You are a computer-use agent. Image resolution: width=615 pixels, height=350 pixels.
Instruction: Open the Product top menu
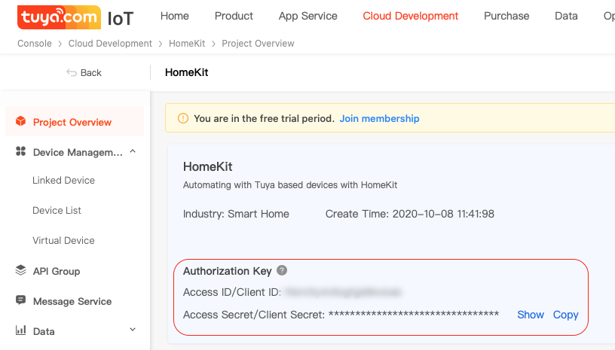tap(234, 16)
